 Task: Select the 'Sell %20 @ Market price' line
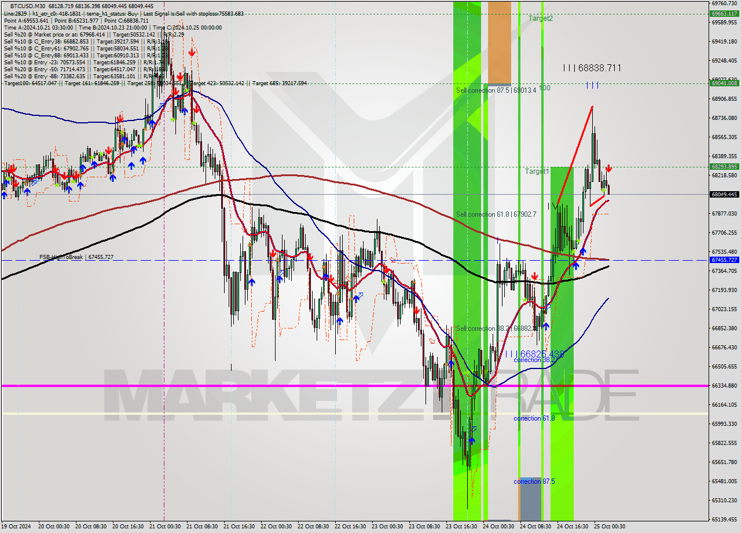[94, 35]
